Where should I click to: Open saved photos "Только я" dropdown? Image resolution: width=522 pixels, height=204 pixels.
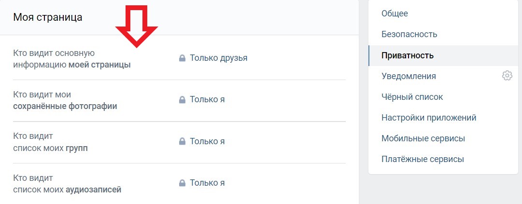[207, 100]
